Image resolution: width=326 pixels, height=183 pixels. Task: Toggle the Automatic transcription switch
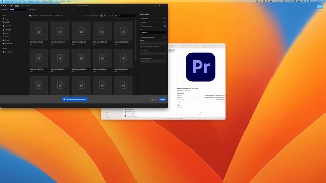pos(165,37)
